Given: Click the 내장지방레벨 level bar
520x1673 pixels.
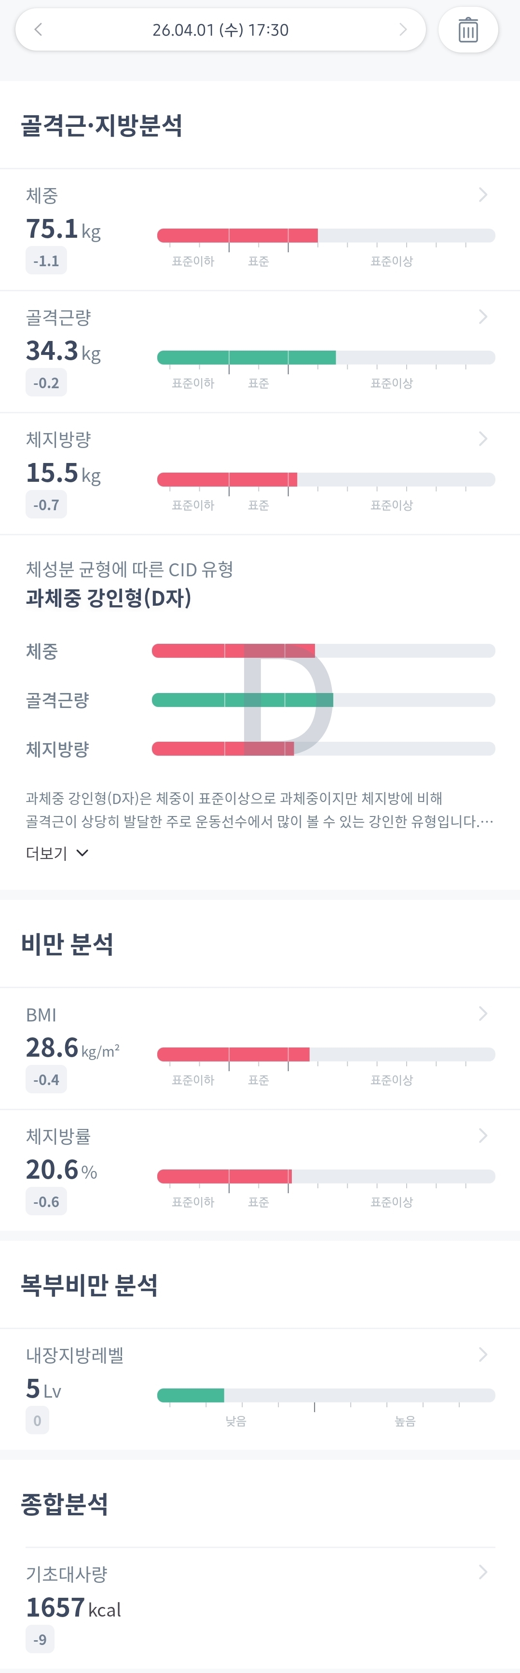Looking at the screenshot, I should tap(325, 1395).
